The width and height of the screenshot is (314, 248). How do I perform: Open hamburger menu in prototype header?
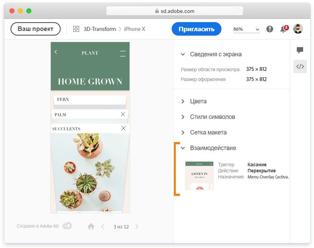[x=123, y=54]
